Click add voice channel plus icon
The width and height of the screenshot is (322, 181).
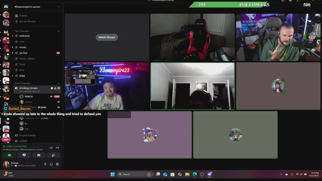point(59,83)
